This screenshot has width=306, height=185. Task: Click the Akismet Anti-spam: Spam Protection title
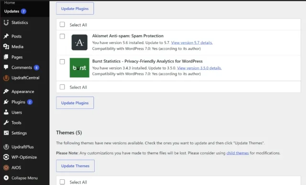pos(128,36)
